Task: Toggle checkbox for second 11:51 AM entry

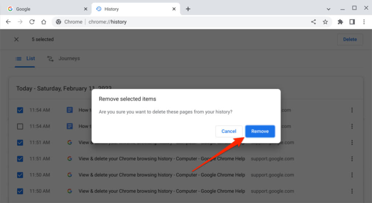Action: point(20,159)
